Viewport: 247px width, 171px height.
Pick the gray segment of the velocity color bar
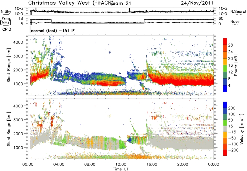coord(225,129)
